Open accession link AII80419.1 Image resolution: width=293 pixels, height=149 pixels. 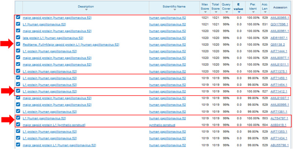[278, 125]
